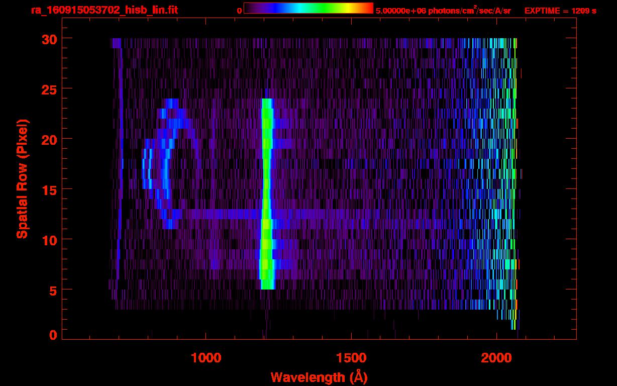Click the 1500 wavelength tick label

pos(351,358)
